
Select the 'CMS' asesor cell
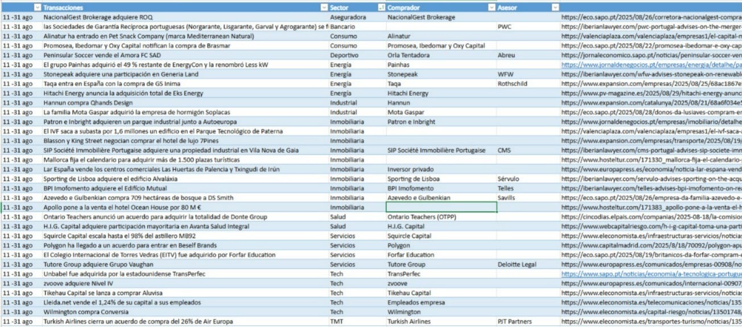[529, 150]
